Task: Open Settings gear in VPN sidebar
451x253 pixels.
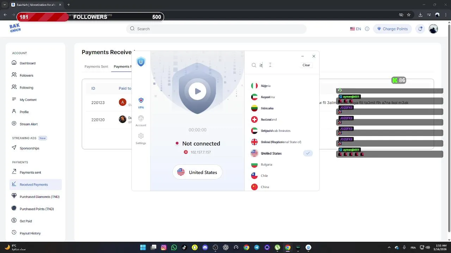Action: point(141,139)
